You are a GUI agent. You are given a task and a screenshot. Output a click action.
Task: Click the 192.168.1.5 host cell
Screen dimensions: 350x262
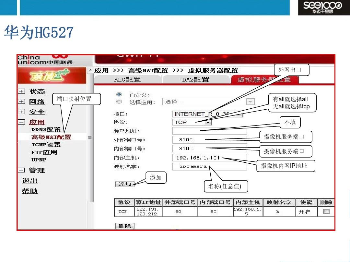tap(247, 212)
